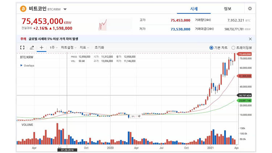Screen dimensions: 272x153
Task: Click the 초기화 reset button
Action: click(x=99, y=47)
